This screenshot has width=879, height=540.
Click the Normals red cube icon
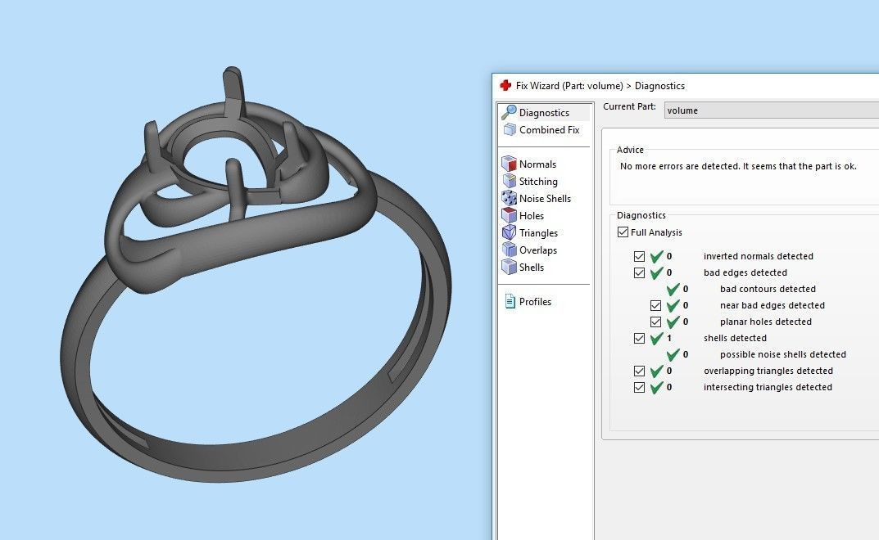509,164
